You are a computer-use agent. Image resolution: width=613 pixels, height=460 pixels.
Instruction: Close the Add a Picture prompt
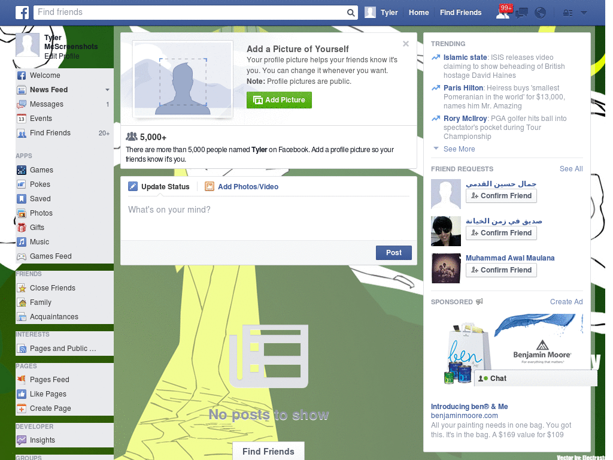[406, 44]
